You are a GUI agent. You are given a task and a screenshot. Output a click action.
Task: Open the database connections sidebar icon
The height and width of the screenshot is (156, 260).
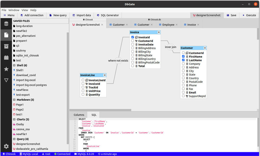click(x=6, y=24)
